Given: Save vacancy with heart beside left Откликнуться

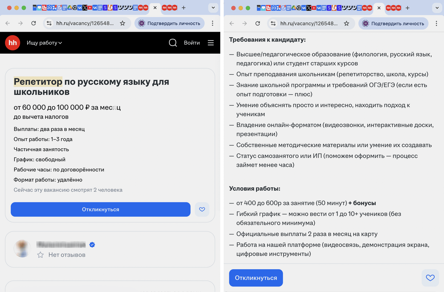Looking at the screenshot, I should (x=202, y=209).
